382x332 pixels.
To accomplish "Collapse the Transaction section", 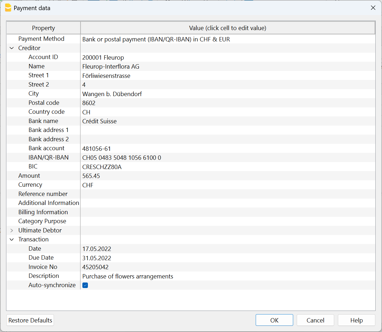I will point(12,239).
